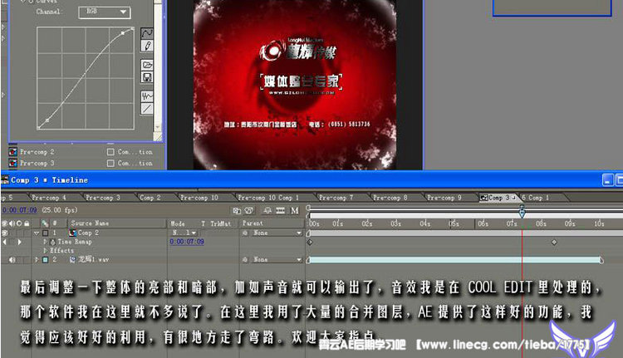The height and width of the screenshot is (358, 623).
Task: Reset the curve to a straight line
Action: [147, 109]
